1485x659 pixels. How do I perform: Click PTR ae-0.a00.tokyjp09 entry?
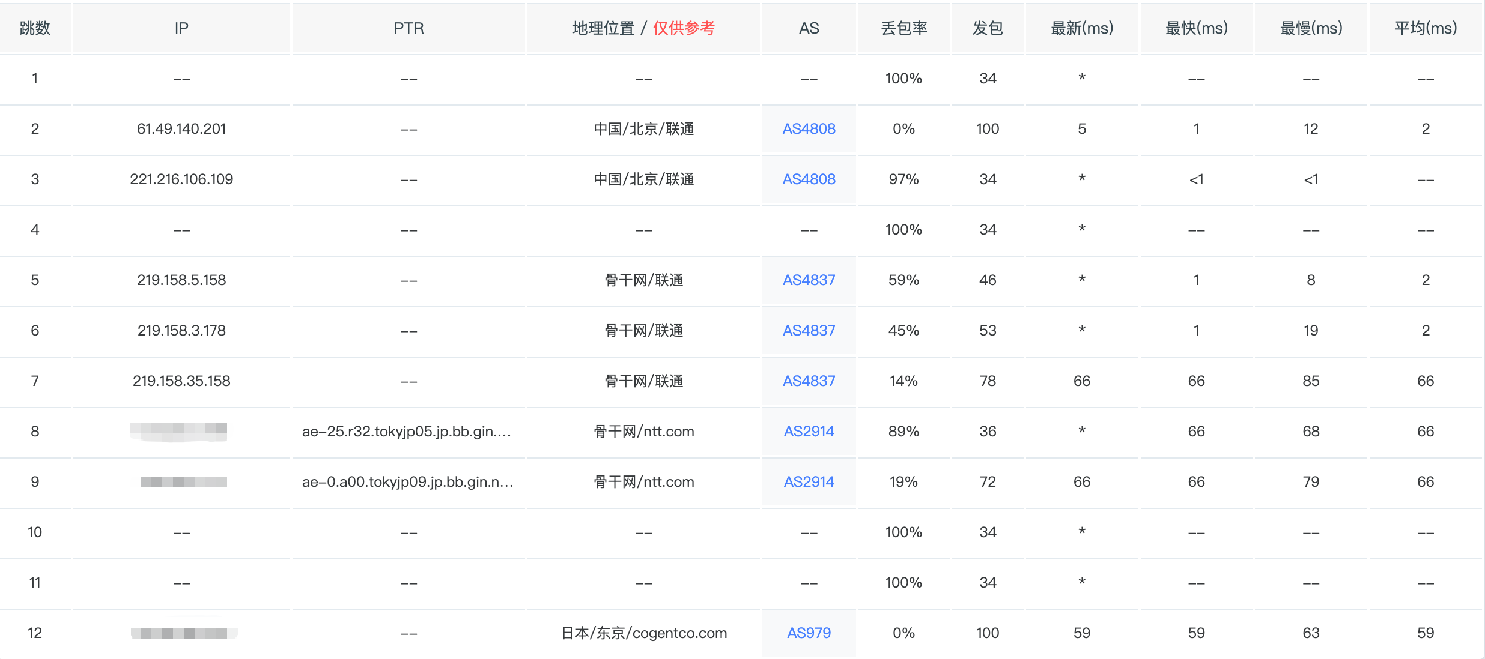tap(407, 482)
